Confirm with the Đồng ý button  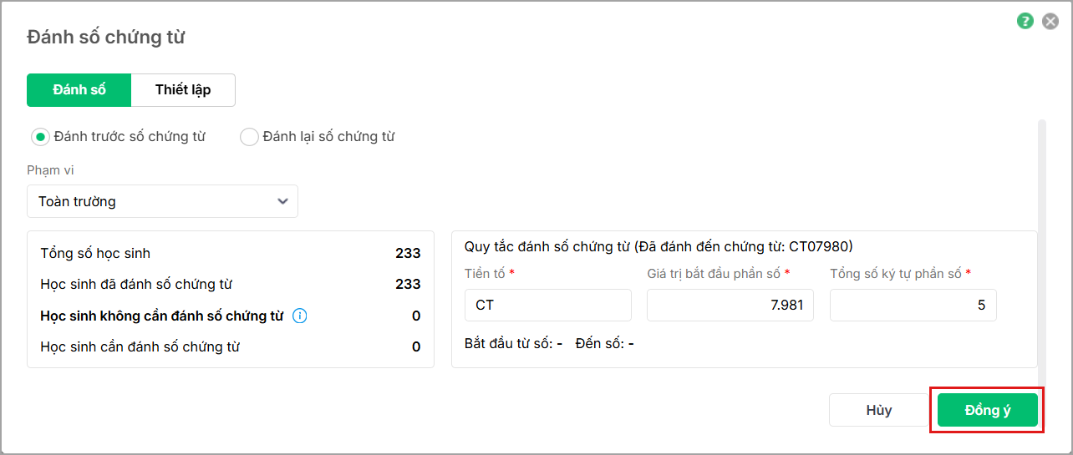click(x=987, y=410)
